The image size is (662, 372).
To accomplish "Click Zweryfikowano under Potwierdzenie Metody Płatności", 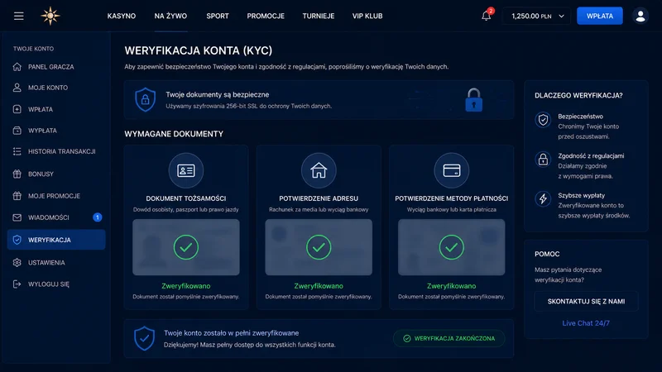I will pyautogui.click(x=451, y=286).
